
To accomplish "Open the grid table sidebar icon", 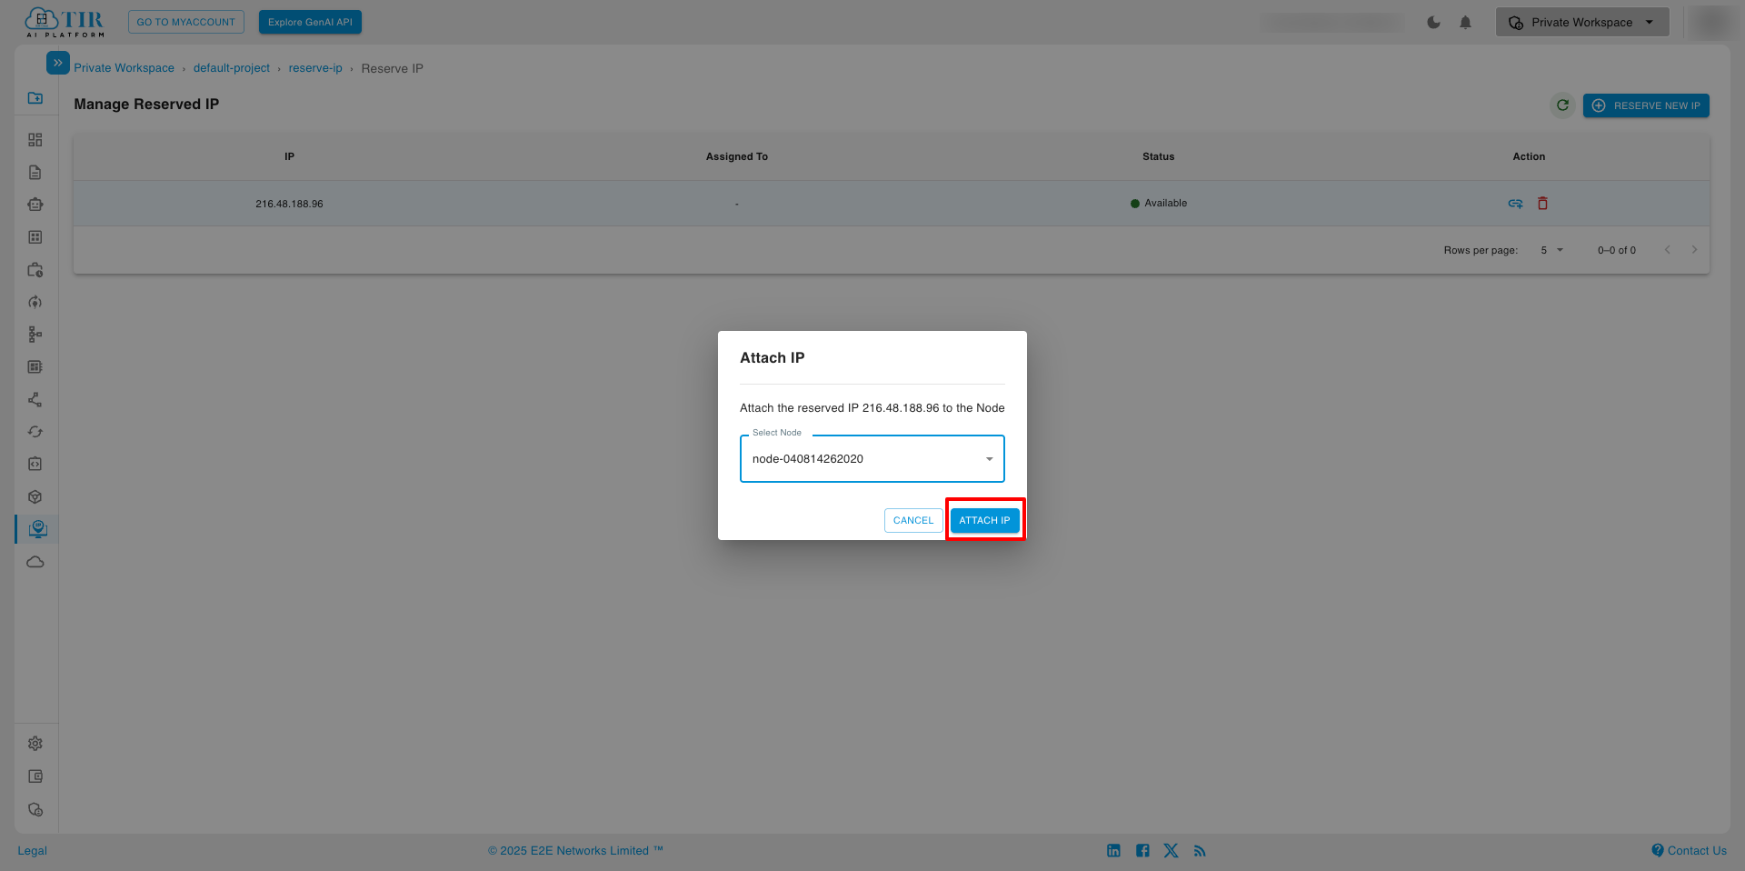I will point(35,237).
